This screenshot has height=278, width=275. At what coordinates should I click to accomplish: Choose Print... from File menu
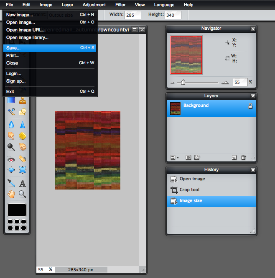pos(50,55)
